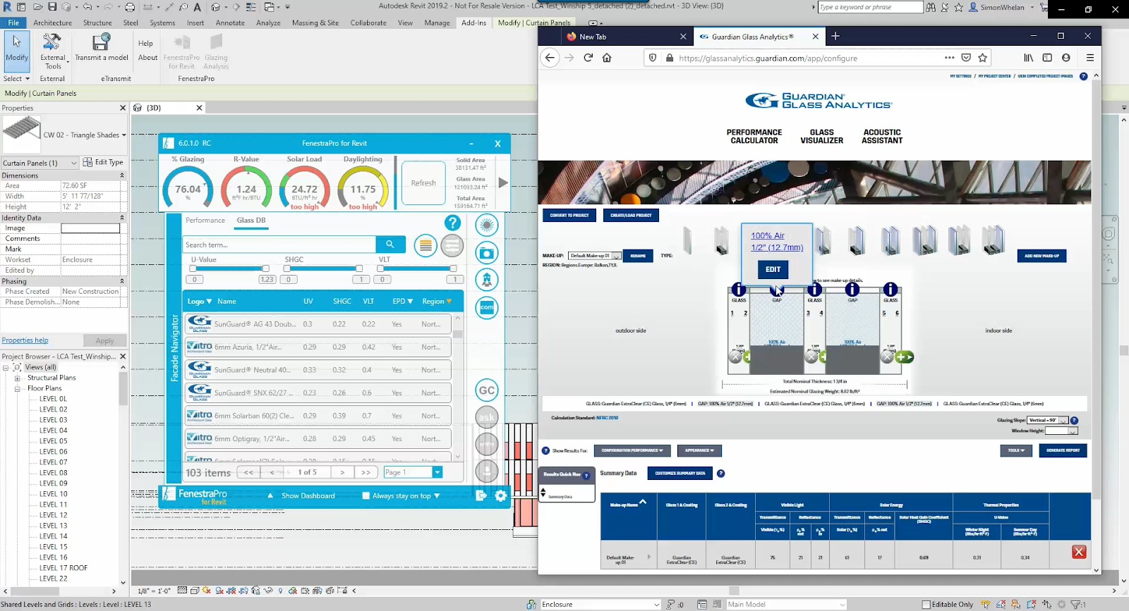This screenshot has height=611, width=1129.
Task: Expand the Structural Plans tree node
Action: tap(17, 378)
